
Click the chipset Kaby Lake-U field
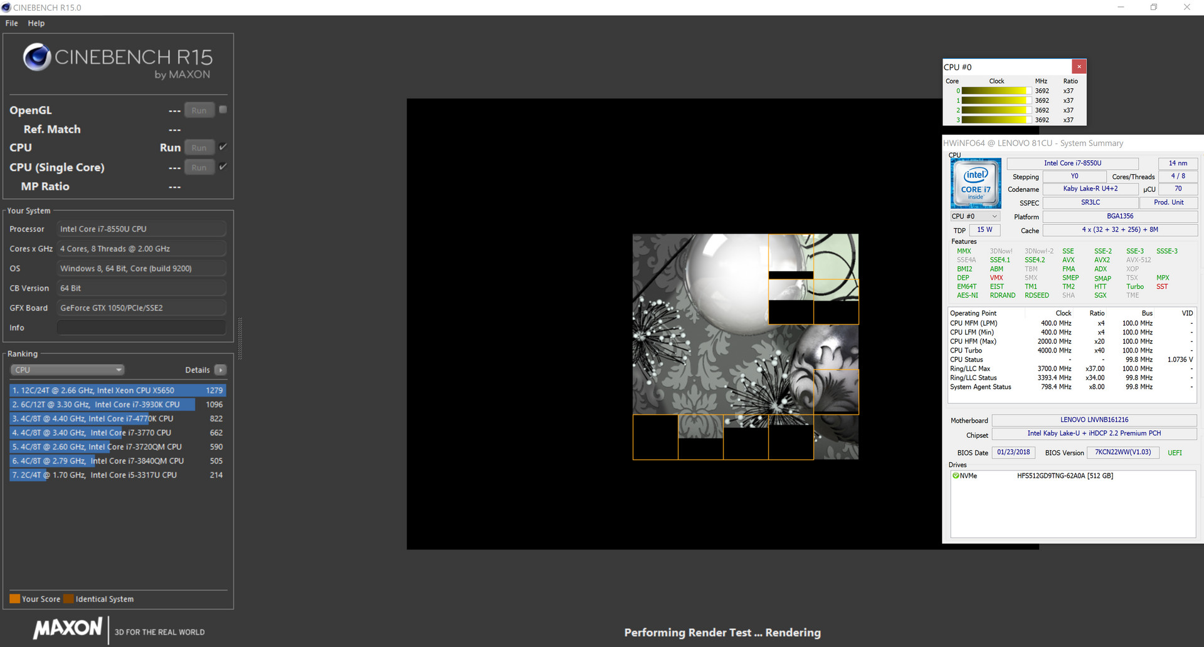(x=1094, y=433)
